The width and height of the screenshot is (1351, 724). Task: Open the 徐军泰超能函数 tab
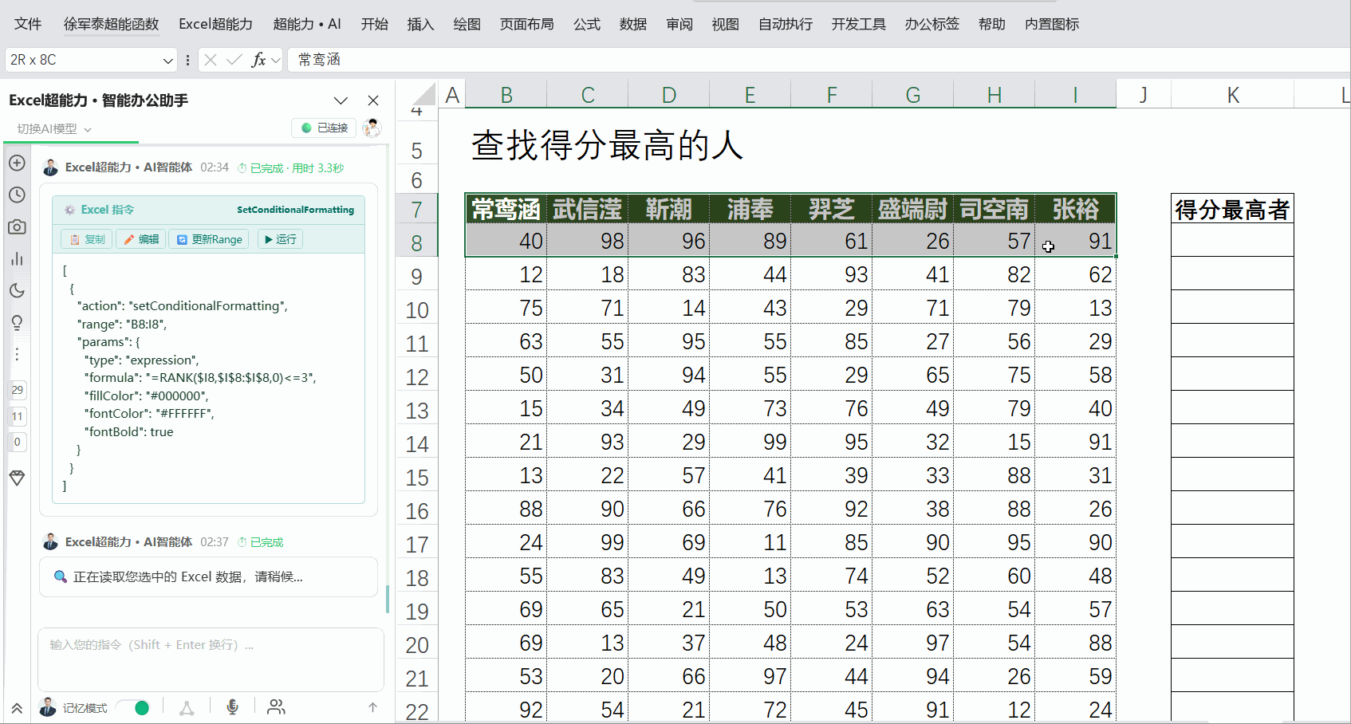click(111, 24)
